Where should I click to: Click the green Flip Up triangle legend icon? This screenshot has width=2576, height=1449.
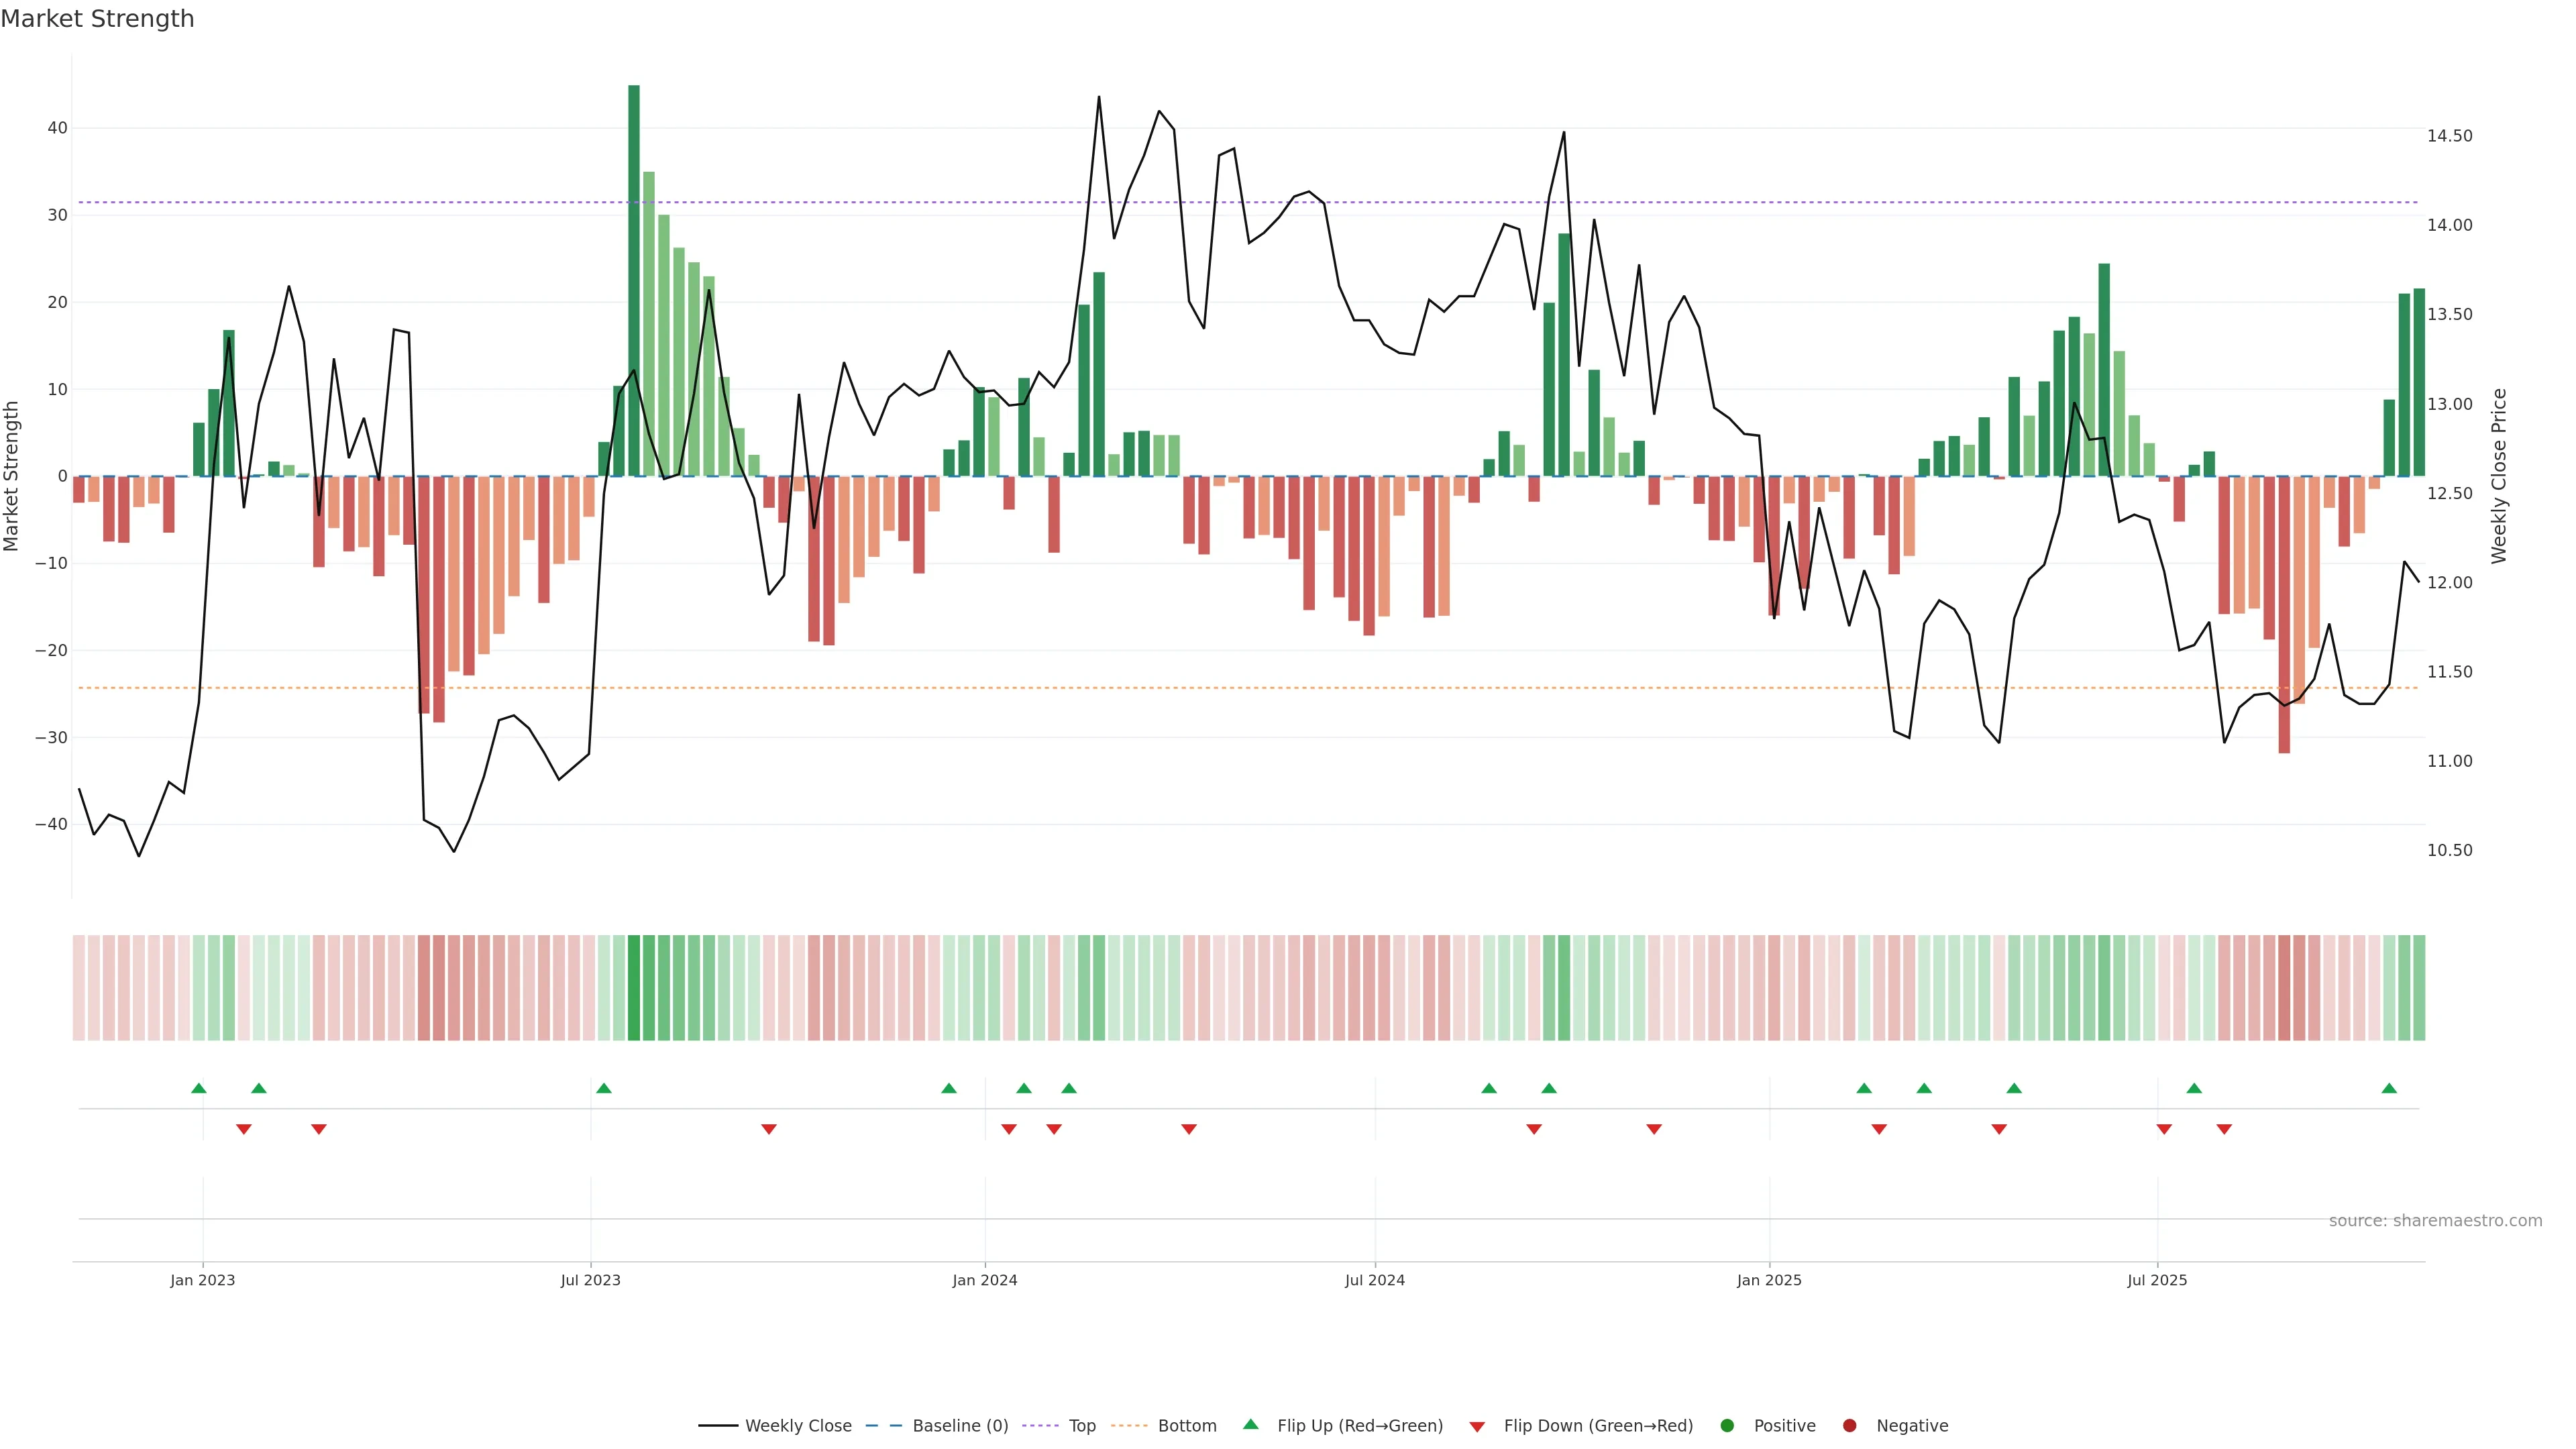1250,1425
